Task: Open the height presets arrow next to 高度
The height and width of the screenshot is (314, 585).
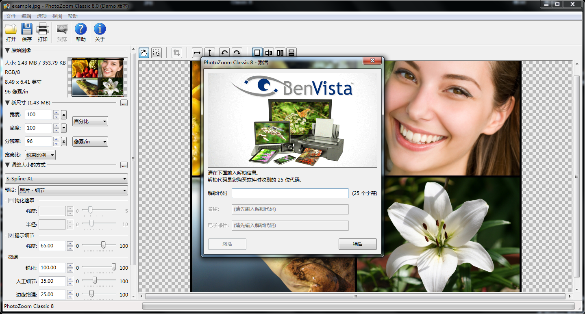Action: click(x=64, y=128)
